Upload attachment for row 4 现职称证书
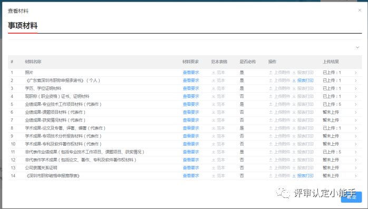The height and width of the screenshot is (209, 368). pos(279,96)
